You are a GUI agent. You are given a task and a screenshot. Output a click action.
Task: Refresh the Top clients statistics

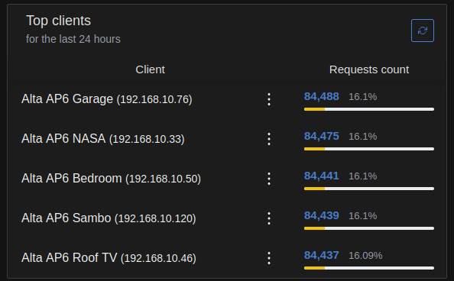click(423, 31)
